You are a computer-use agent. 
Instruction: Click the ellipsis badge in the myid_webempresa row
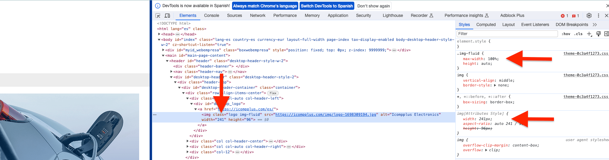[394, 50]
